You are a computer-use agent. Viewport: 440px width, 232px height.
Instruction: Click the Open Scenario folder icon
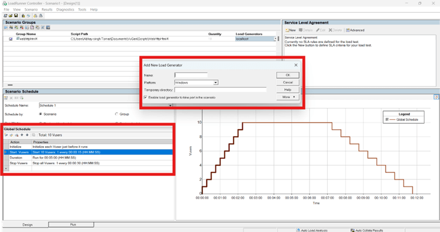[11, 16]
